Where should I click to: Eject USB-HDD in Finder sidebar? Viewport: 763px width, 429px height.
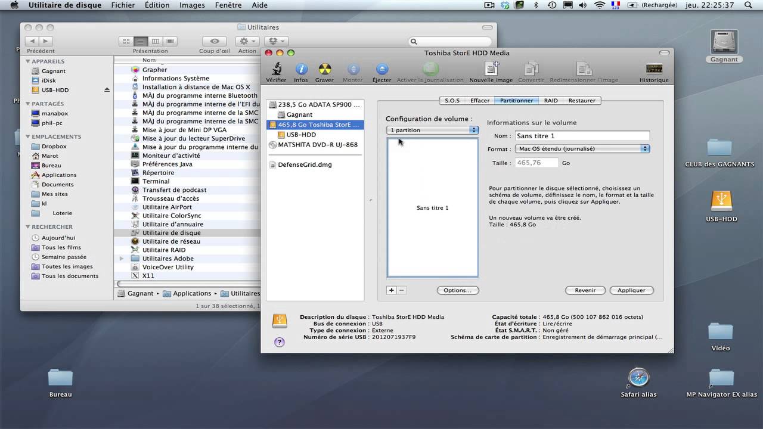(x=107, y=90)
